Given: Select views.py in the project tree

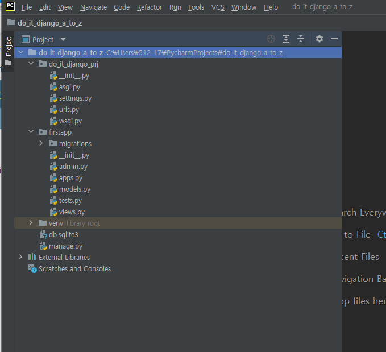Looking at the screenshot, I should [x=72, y=212].
